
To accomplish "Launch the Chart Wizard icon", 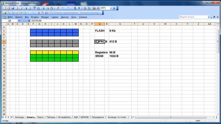I will pos(94,8).
